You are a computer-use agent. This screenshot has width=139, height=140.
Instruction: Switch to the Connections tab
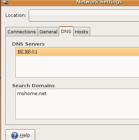coord(21,32)
